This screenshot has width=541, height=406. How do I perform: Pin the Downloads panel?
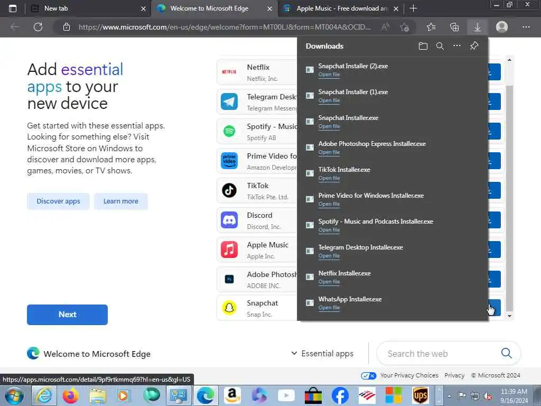474,45
